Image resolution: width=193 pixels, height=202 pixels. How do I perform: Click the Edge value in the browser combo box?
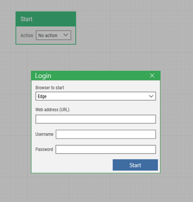42,96
